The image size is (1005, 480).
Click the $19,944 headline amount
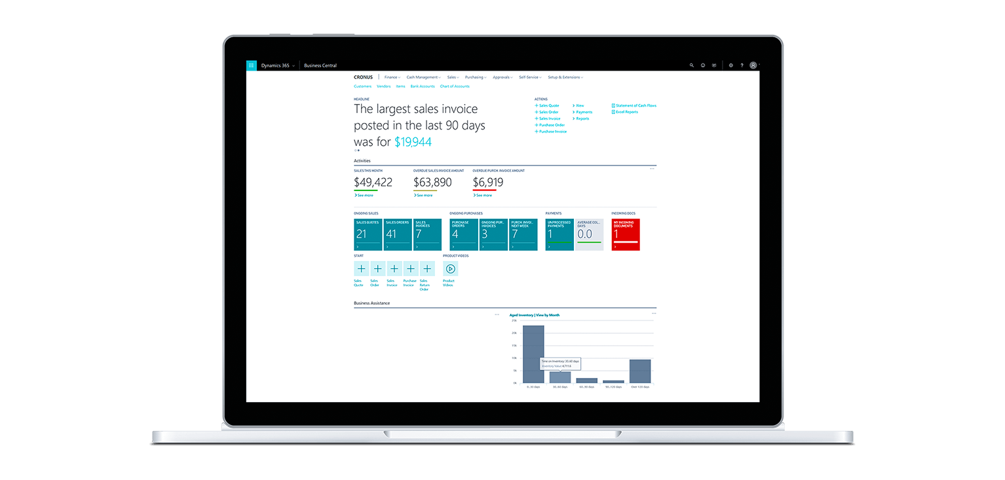coord(413,142)
